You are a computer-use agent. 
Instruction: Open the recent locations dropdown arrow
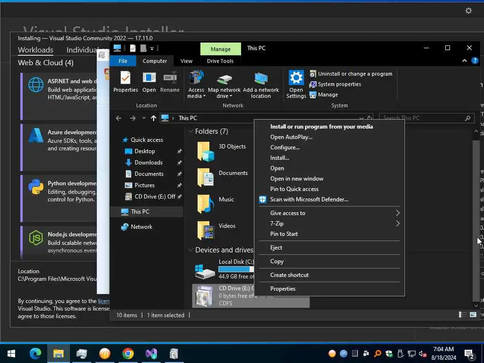coord(144,118)
